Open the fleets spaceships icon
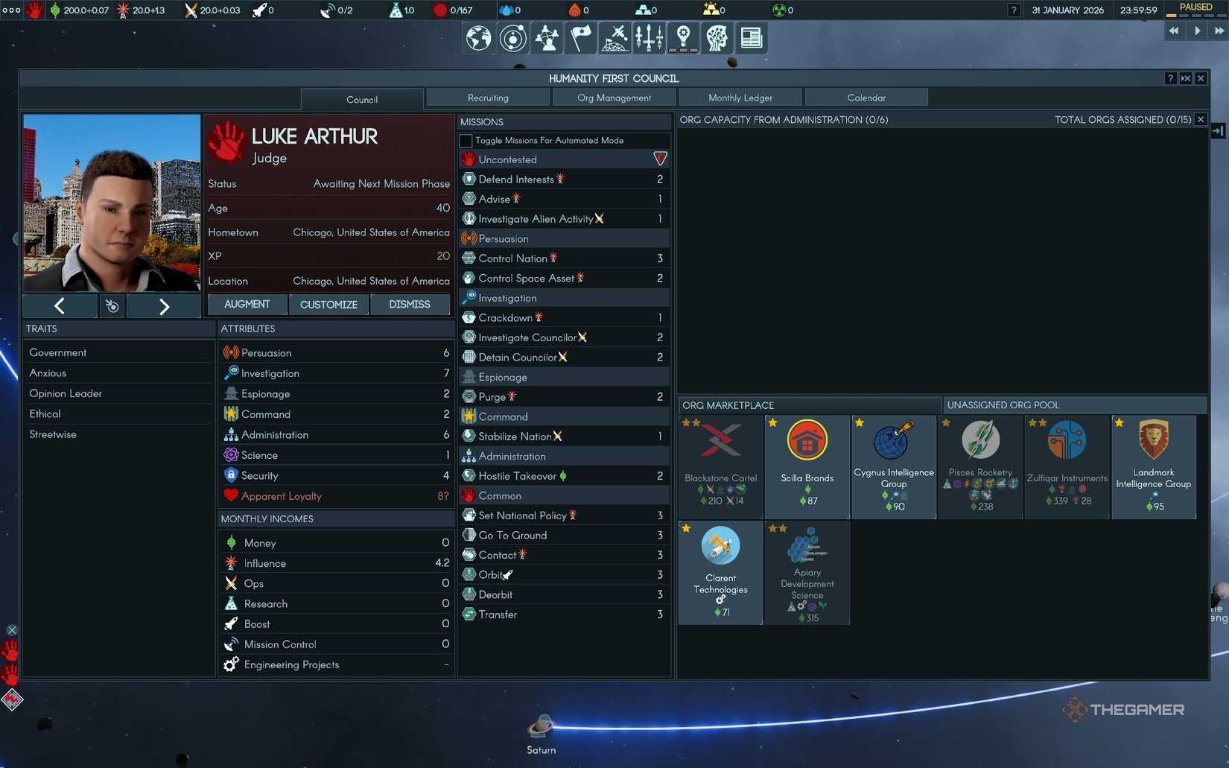The image size is (1229, 768). coord(649,38)
